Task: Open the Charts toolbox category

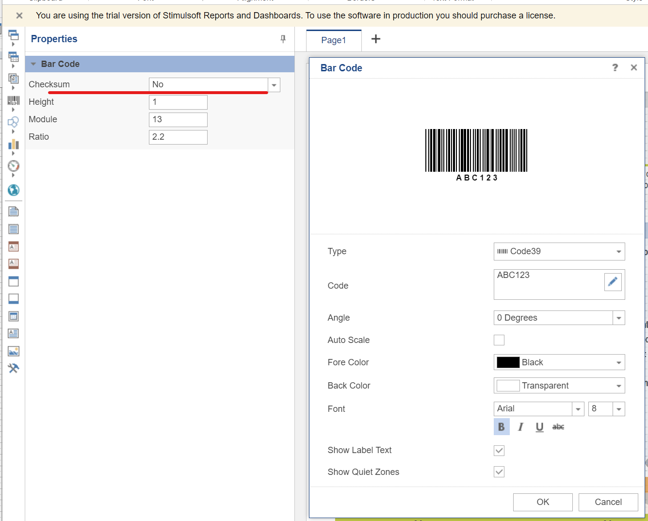Action: [14, 144]
